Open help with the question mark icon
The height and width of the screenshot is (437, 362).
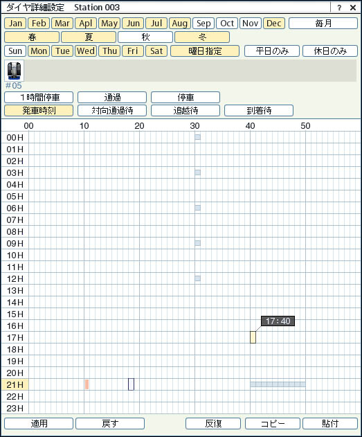tap(339, 8)
